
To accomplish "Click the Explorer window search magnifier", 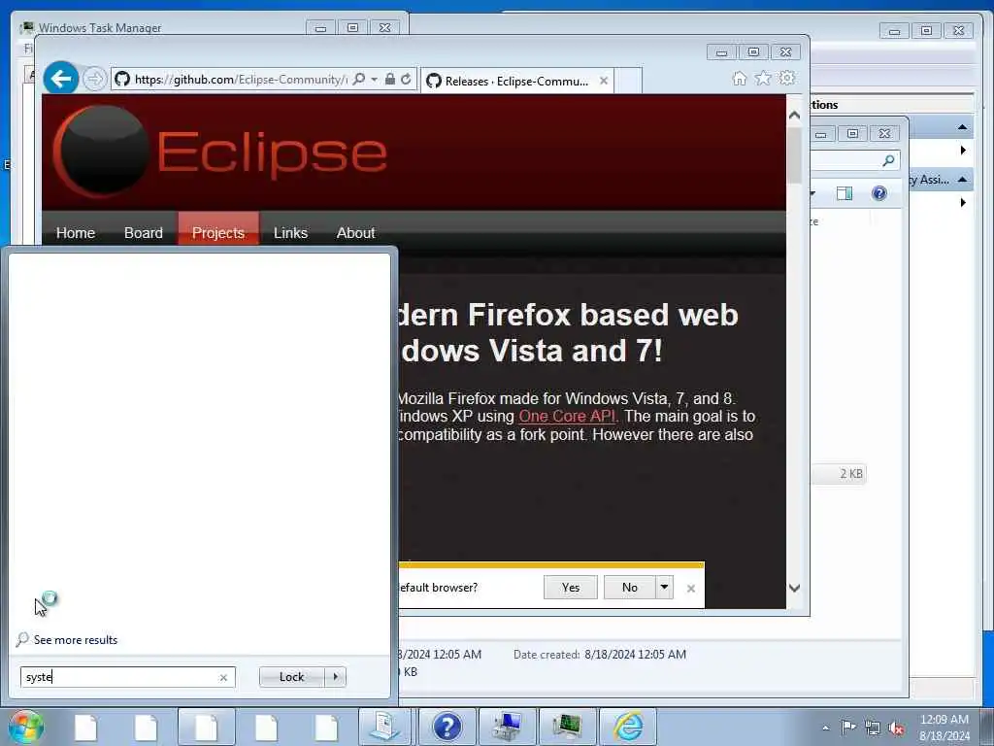I will (888, 160).
